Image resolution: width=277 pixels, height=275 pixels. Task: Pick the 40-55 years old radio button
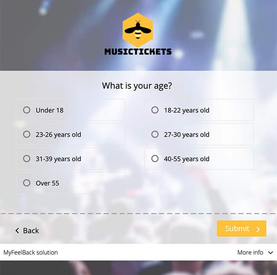pos(155,159)
